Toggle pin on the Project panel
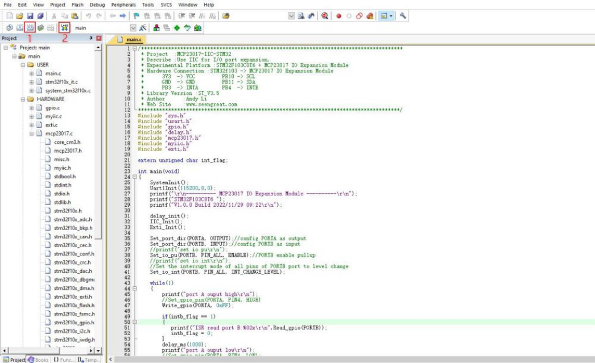This screenshot has height=363, width=595. pos(91,38)
